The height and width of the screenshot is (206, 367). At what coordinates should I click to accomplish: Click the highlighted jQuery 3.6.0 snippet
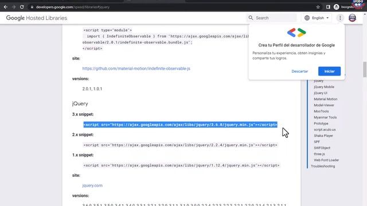180,125
